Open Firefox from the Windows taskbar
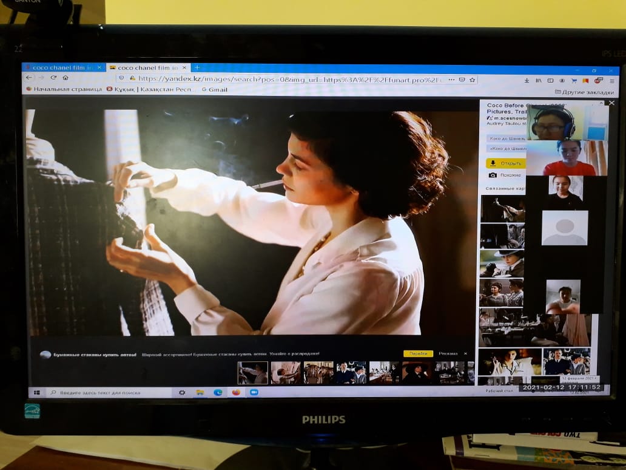Screen dimensions: 626x470 (x=236, y=392)
